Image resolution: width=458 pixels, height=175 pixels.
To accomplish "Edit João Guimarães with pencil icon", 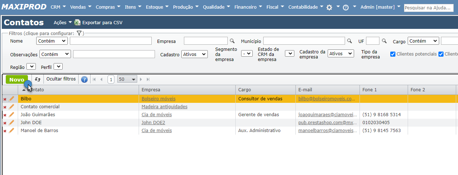I will coord(12,115).
